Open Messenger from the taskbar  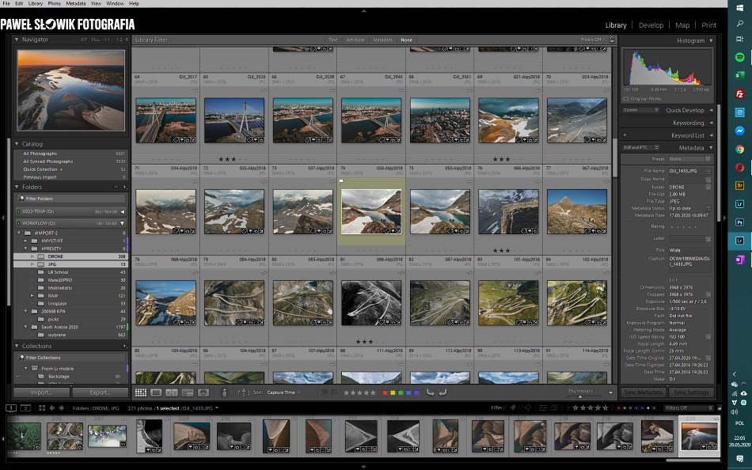739,131
